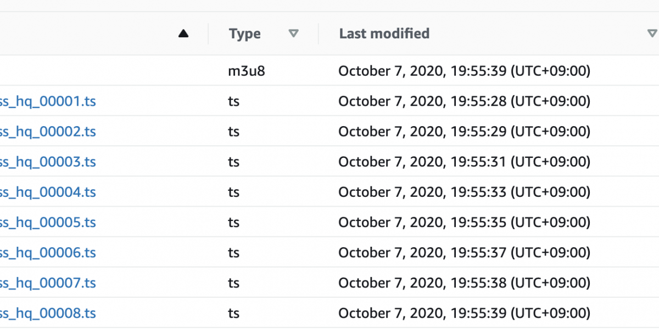The image size is (659, 329).
Task: Open the hq_00003.ts file link
Action: pos(48,162)
